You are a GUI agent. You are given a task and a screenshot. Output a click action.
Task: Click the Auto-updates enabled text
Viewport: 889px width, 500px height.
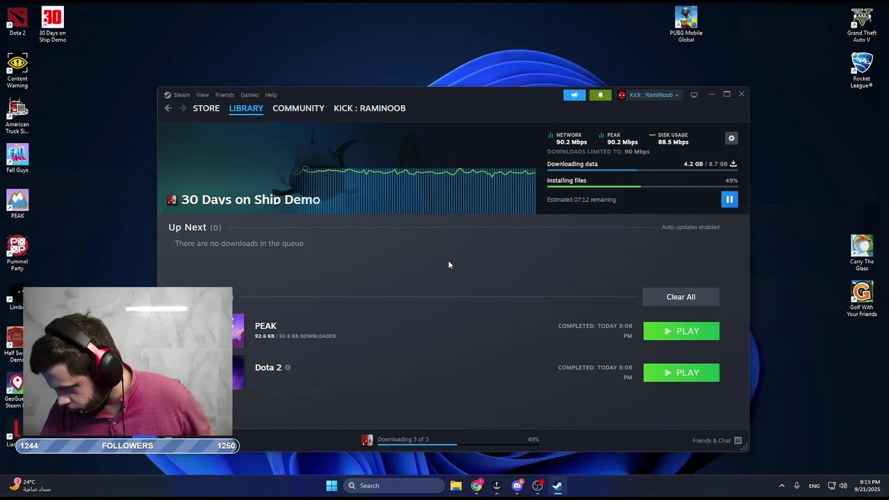[690, 227]
